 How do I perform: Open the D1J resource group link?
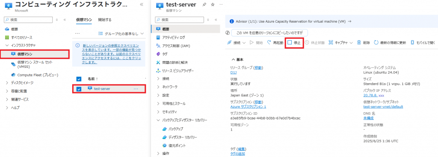(x=233, y=73)
